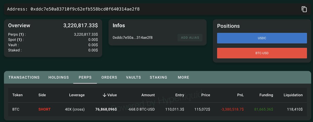Click the BTC token in the row
This screenshot has width=313, height=122.
[16, 109]
